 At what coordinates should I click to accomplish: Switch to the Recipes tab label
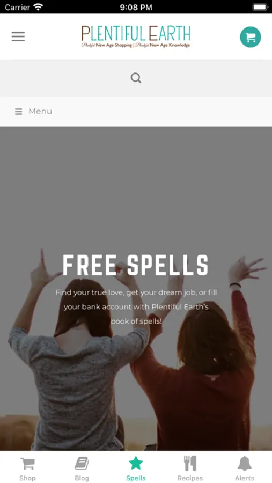190,478
